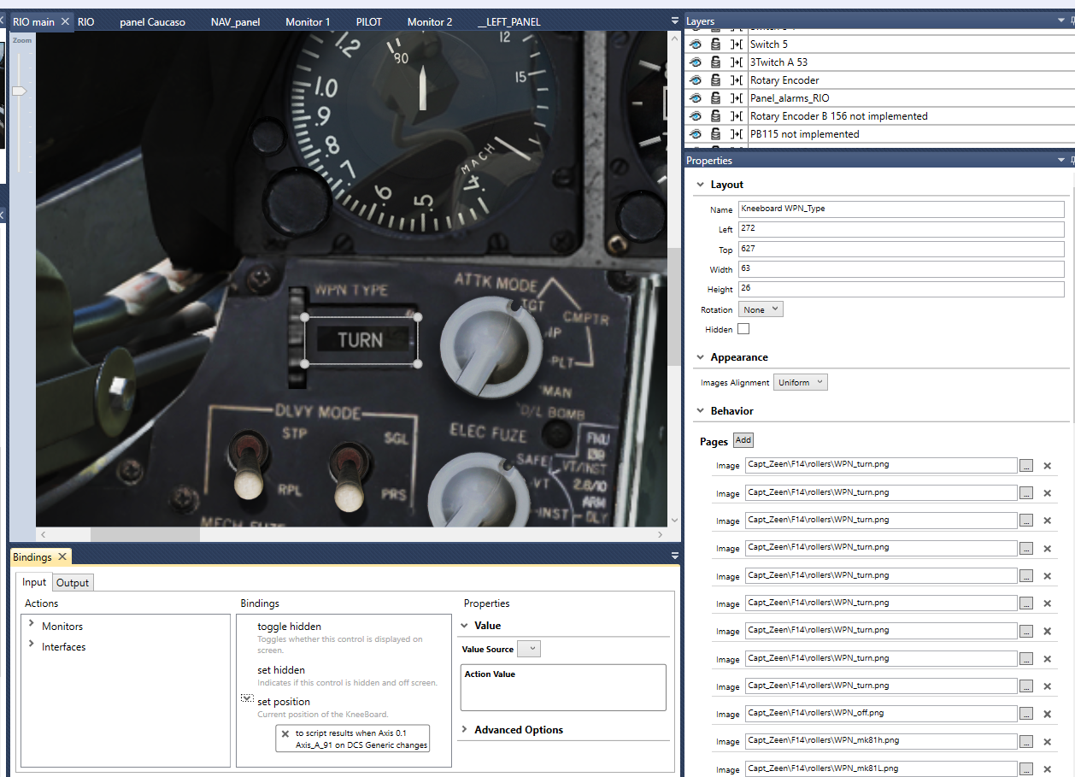Screen dimensions: 1075x777
Task: Click the snap icon for Rotary Encoder layer
Action: click(737, 80)
